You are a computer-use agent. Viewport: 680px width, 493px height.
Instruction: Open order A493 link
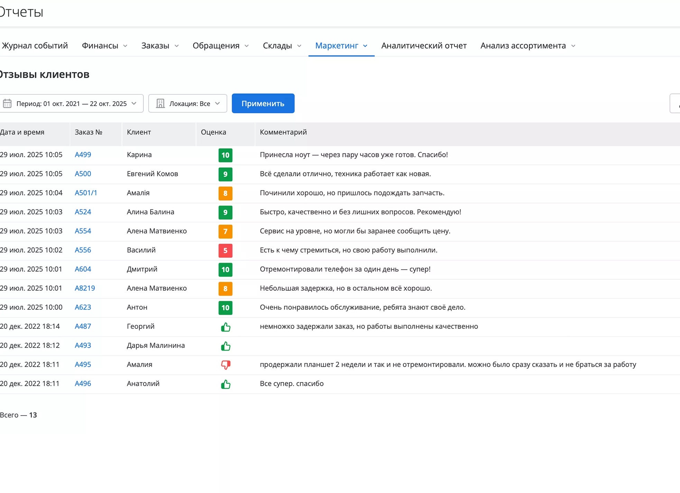click(83, 345)
